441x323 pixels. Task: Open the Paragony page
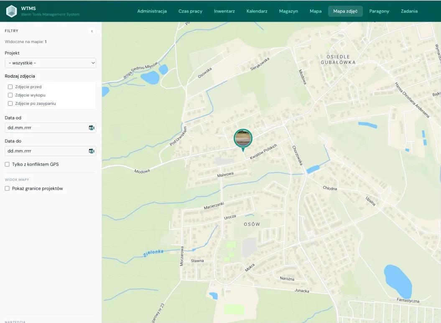[379, 11]
